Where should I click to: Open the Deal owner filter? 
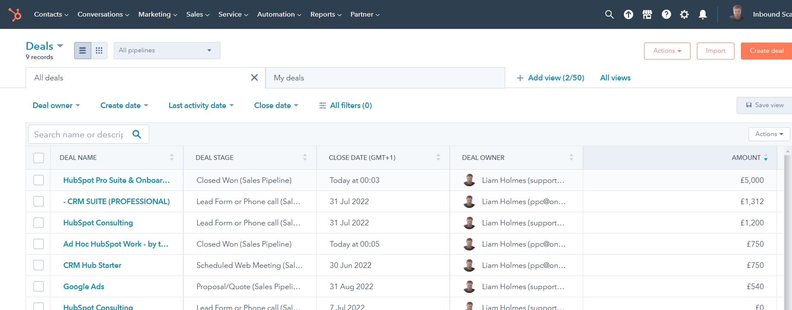(x=56, y=105)
